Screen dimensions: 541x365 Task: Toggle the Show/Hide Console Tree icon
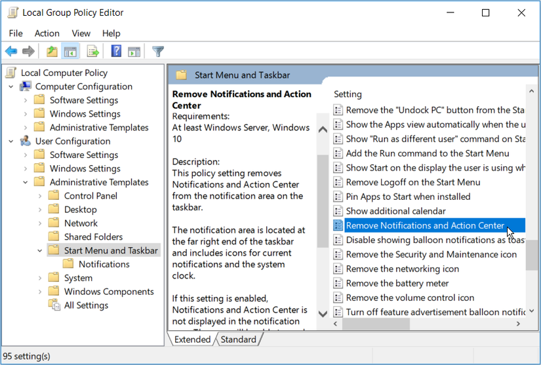tap(70, 52)
